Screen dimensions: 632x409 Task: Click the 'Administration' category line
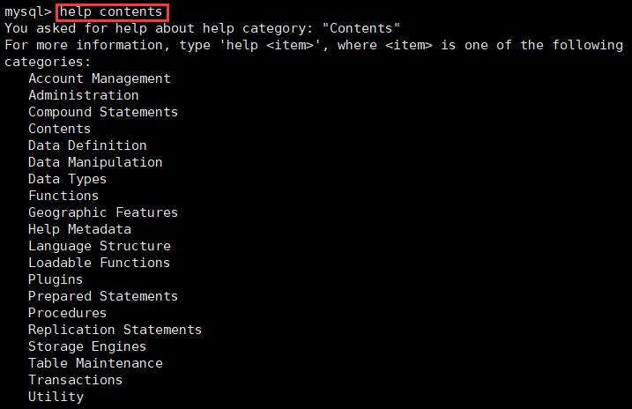(83, 95)
